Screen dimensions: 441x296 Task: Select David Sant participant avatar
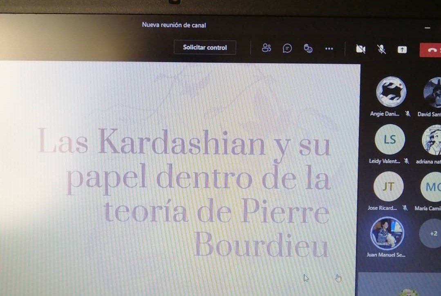click(x=432, y=92)
